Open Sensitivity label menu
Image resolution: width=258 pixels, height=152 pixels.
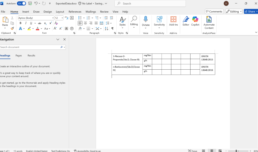click(x=159, y=23)
